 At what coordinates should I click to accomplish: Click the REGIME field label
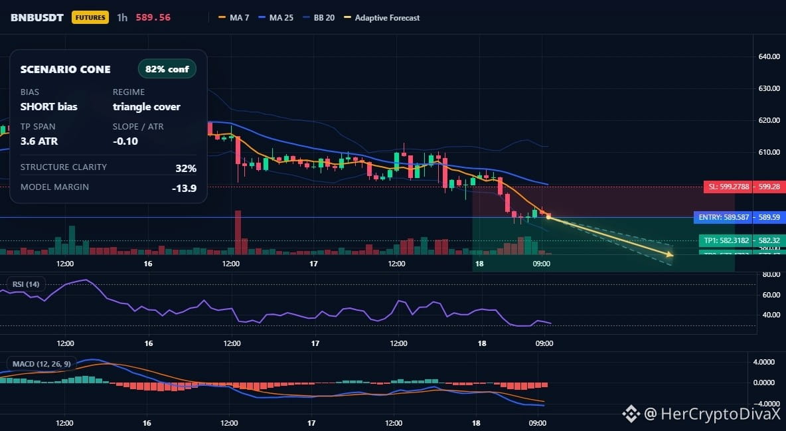click(x=129, y=92)
